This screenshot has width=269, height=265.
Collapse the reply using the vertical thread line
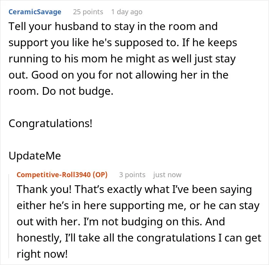click(x=9, y=216)
